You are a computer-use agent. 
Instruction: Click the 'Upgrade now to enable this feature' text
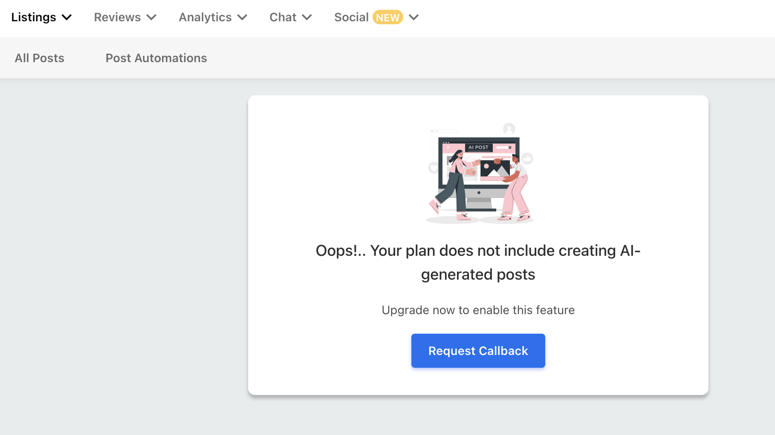pyautogui.click(x=478, y=310)
